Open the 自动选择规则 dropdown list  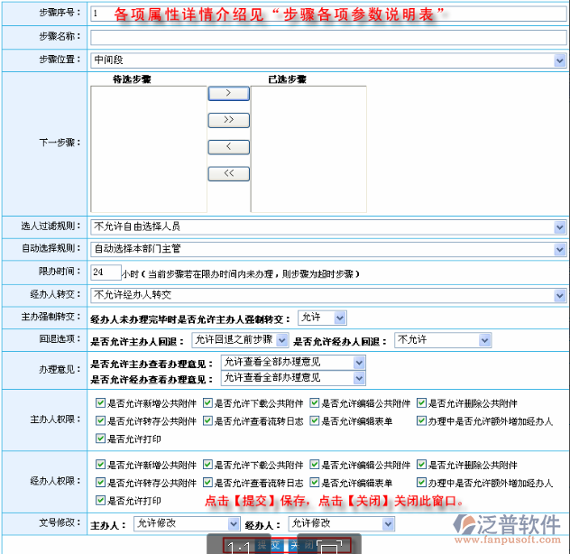coord(328,248)
